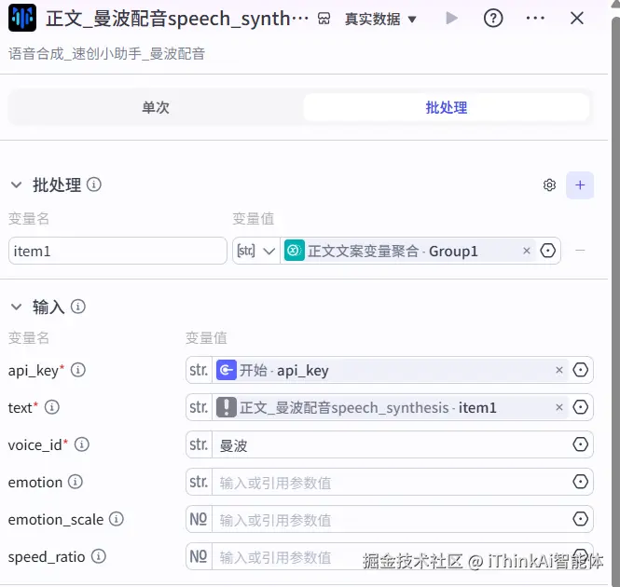Open the three-dot more options menu

click(535, 19)
